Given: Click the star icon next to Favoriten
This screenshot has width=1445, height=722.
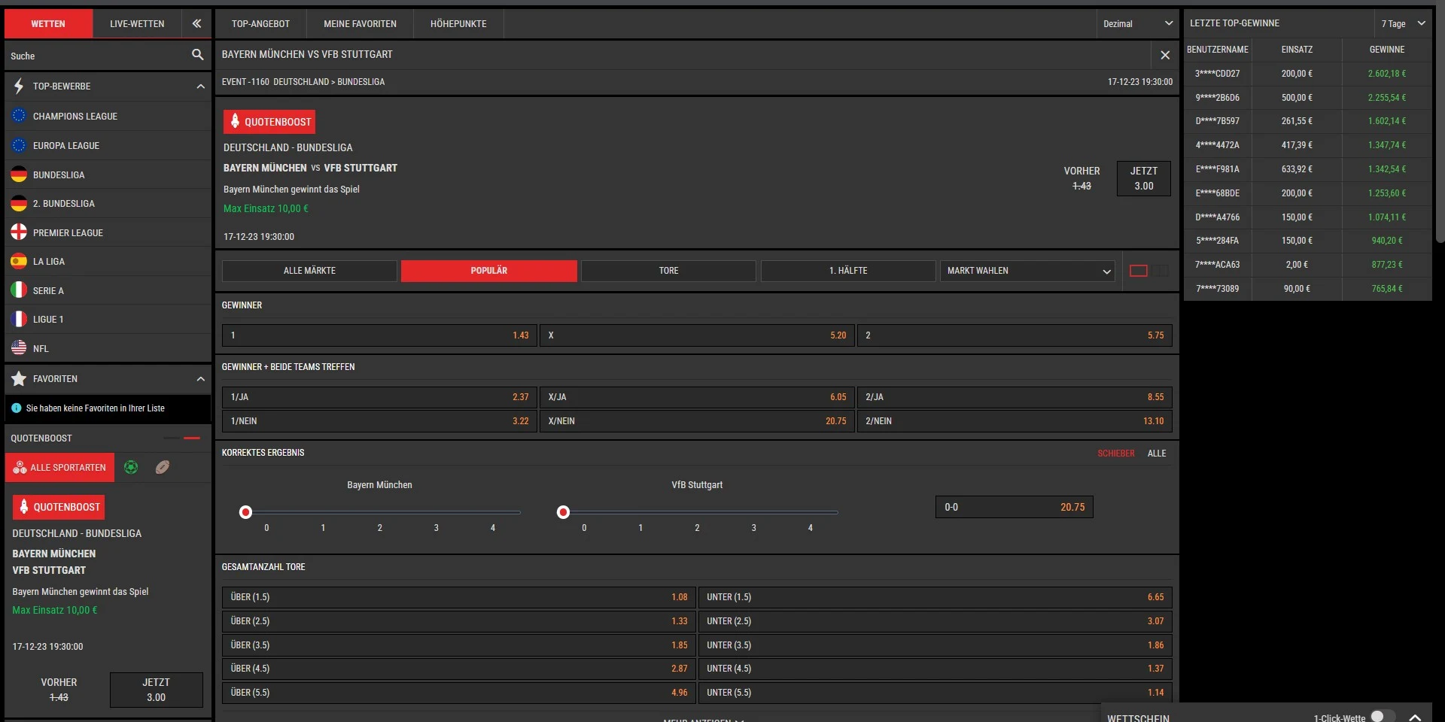Looking at the screenshot, I should pyautogui.click(x=19, y=378).
